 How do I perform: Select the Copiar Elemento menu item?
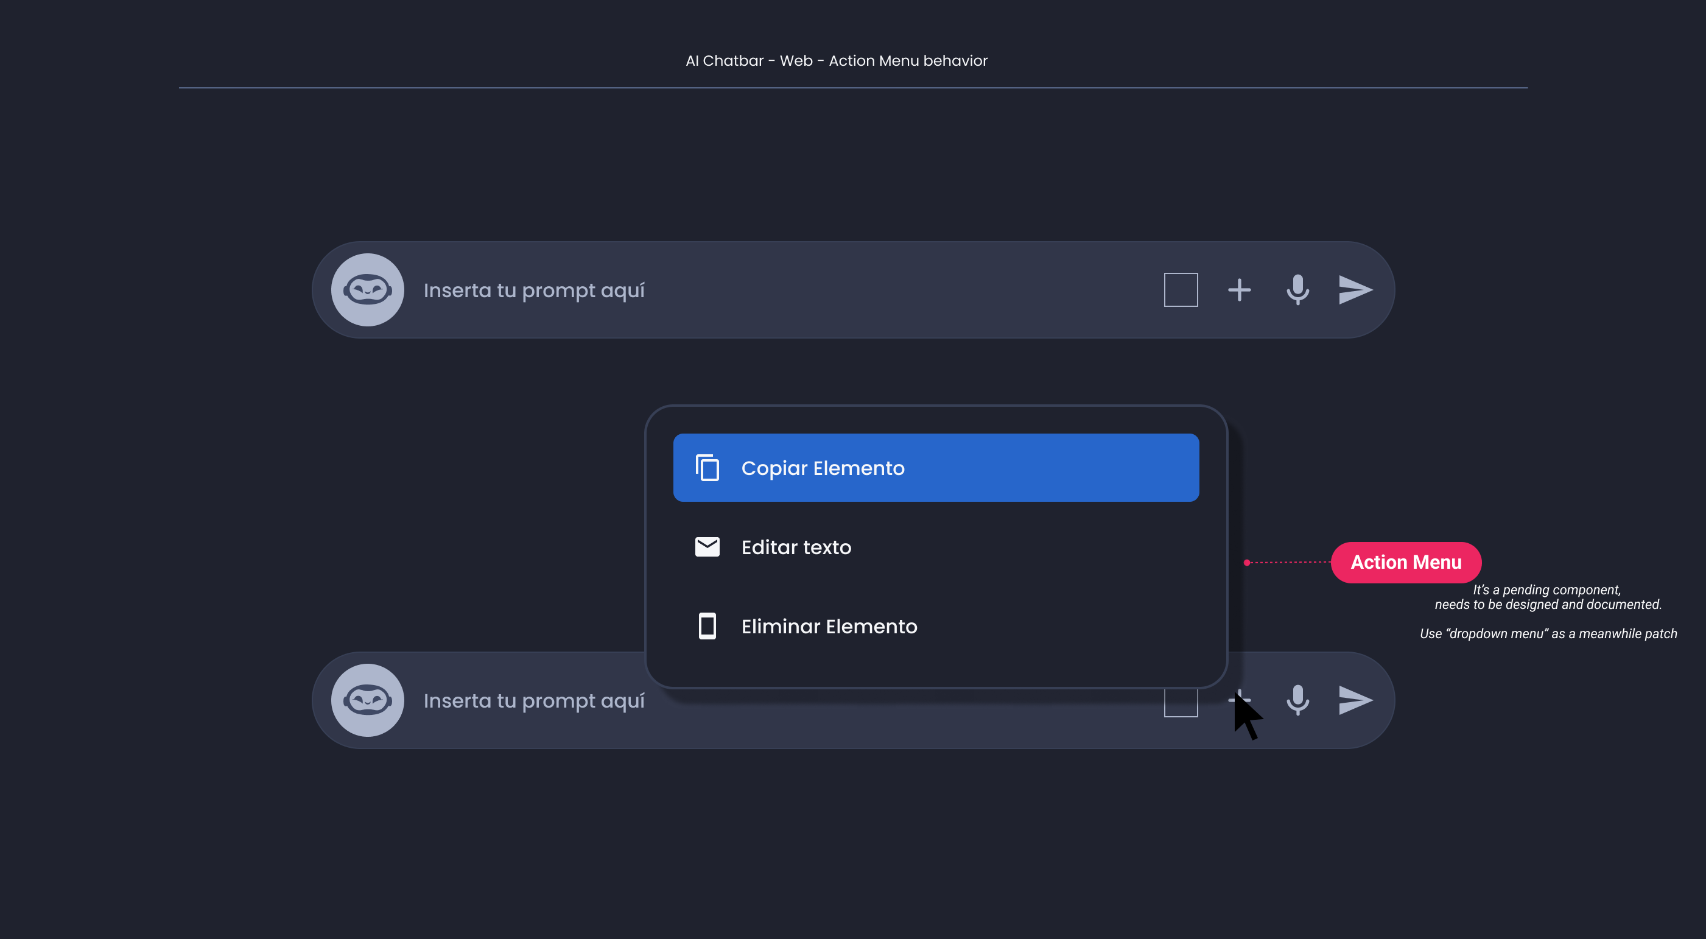(936, 468)
